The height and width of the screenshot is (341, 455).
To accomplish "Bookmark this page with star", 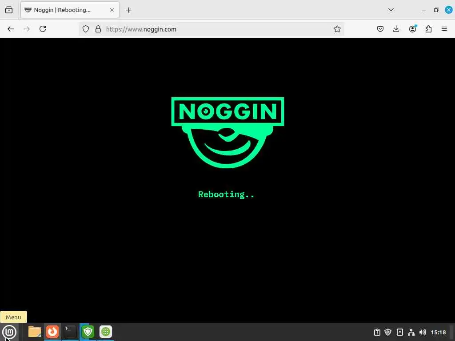I will coord(337,29).
